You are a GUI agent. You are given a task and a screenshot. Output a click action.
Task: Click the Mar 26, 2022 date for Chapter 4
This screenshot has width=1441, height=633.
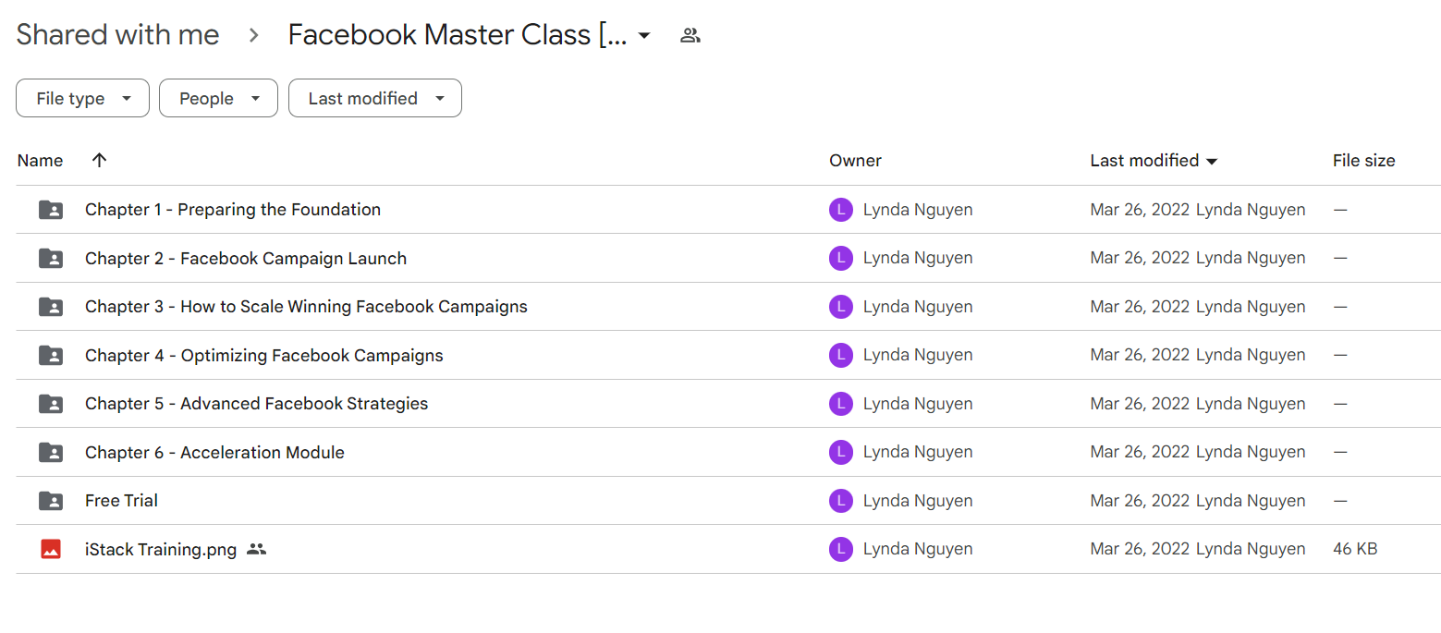tap(1140, 355)
